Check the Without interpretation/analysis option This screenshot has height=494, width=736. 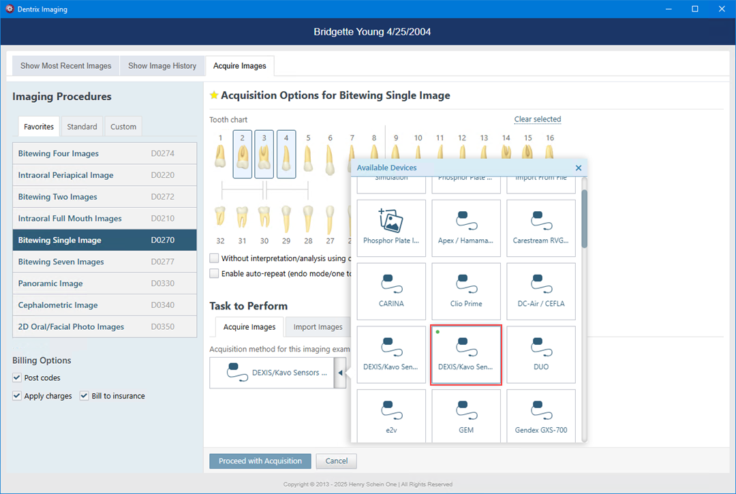(x=214, y=260)
